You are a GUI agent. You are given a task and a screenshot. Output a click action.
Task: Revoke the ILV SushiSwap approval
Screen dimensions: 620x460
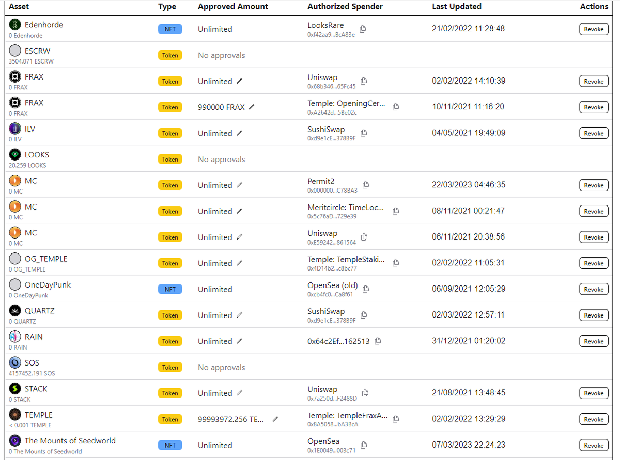tap(594, 133)
